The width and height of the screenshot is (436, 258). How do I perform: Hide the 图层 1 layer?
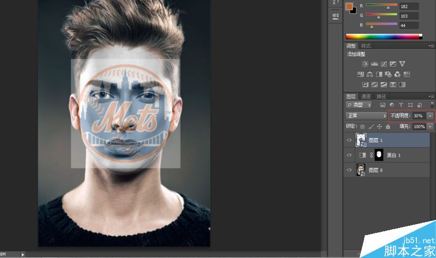tap(349, 140)
